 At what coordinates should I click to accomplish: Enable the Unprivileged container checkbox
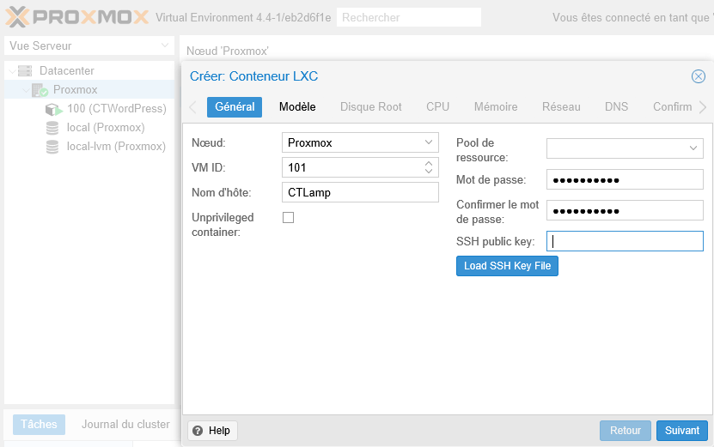[x=289, y=218]
